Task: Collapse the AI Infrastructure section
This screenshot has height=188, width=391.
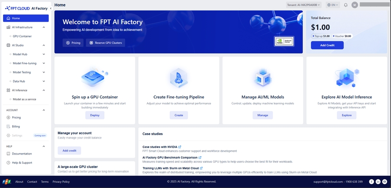Action: point(43,27)
